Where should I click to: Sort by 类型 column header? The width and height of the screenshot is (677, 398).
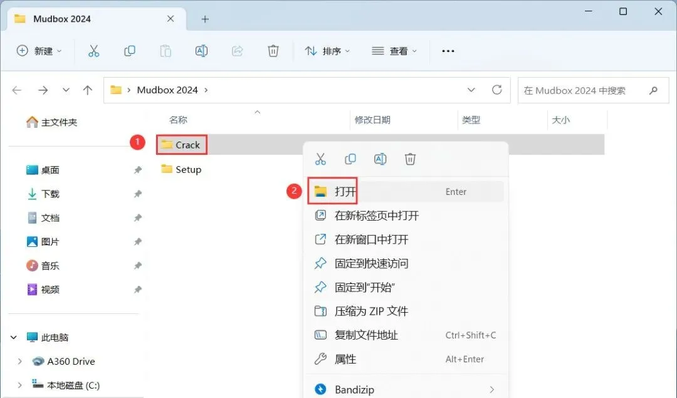point(471,120)
